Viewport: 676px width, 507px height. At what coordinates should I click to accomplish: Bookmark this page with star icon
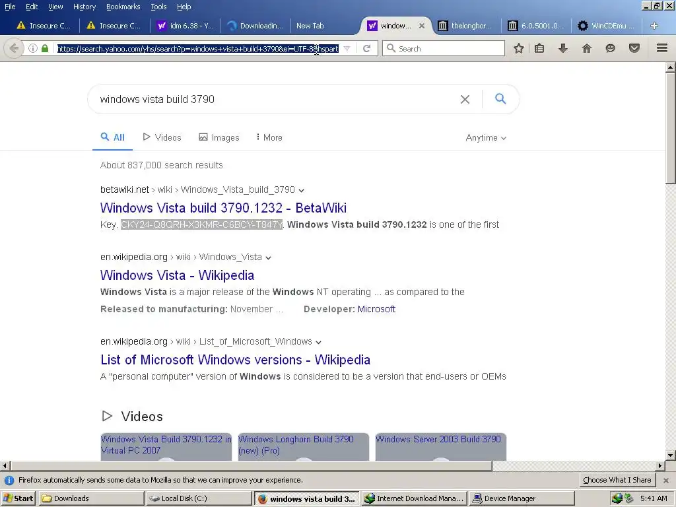tap(519, 48)
